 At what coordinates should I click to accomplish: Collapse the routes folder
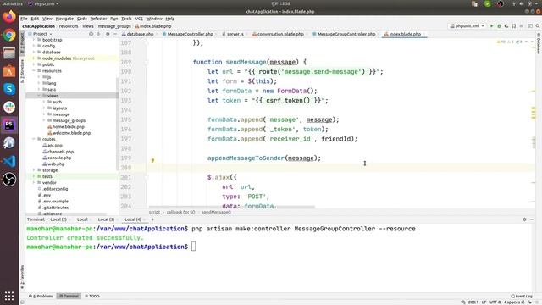[34, 139]
